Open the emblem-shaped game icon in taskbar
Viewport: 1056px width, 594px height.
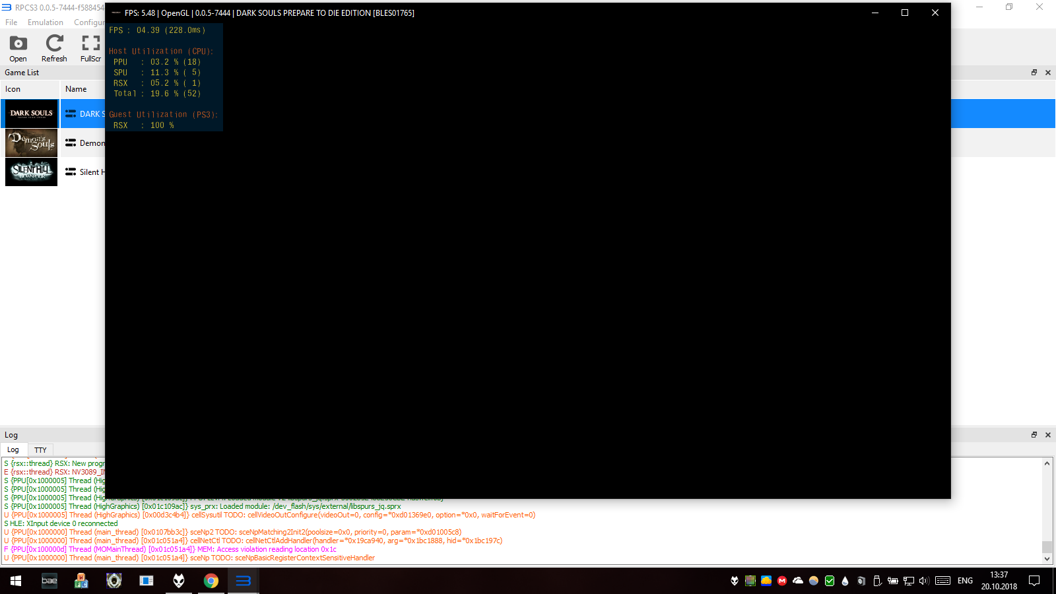tap(114, 581)
